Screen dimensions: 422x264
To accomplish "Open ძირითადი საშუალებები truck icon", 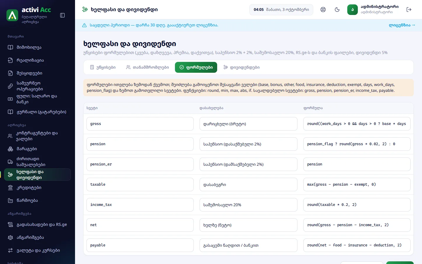I will [x=10, y=162].
